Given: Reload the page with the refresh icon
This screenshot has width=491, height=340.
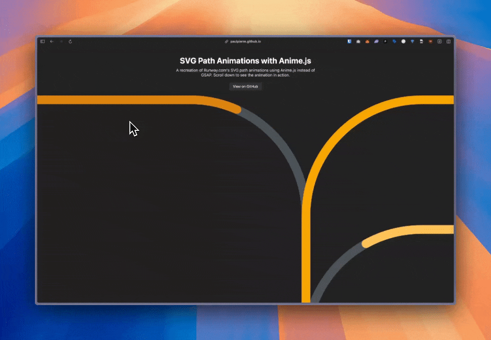Looking at the screenshot, I should (x=70, y=42).
